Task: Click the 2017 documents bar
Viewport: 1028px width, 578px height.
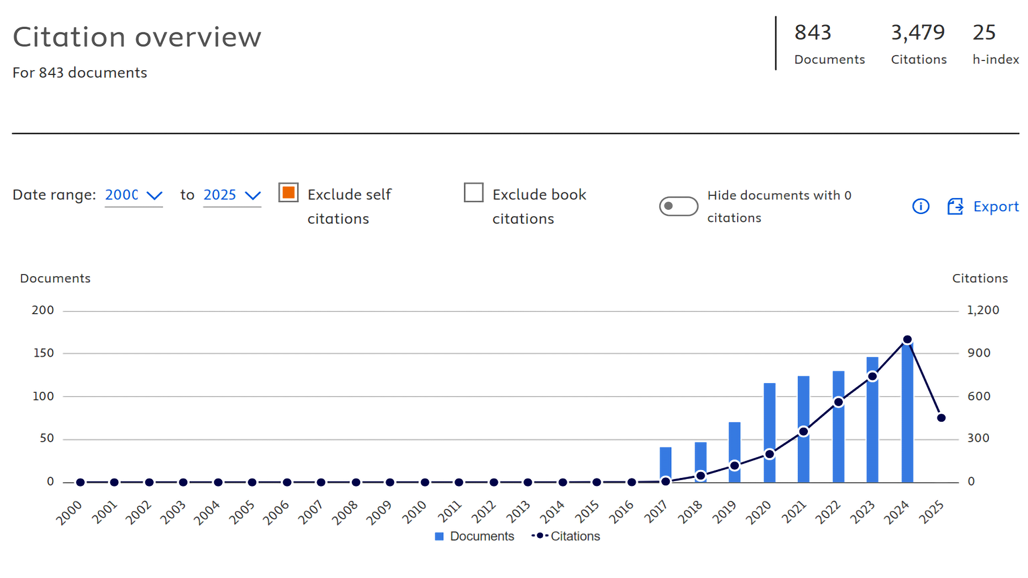Action: pos(666,465)
